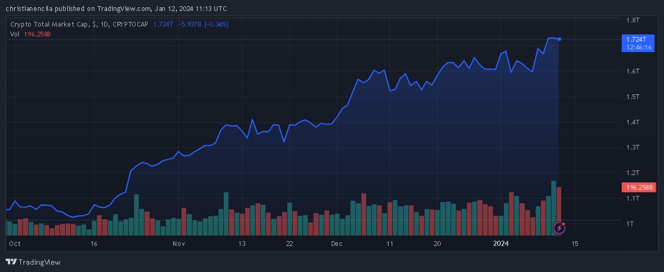This screenshot has width=664, height=272.
Task: Click the Nov date label
Action: [x=179, y=243]
